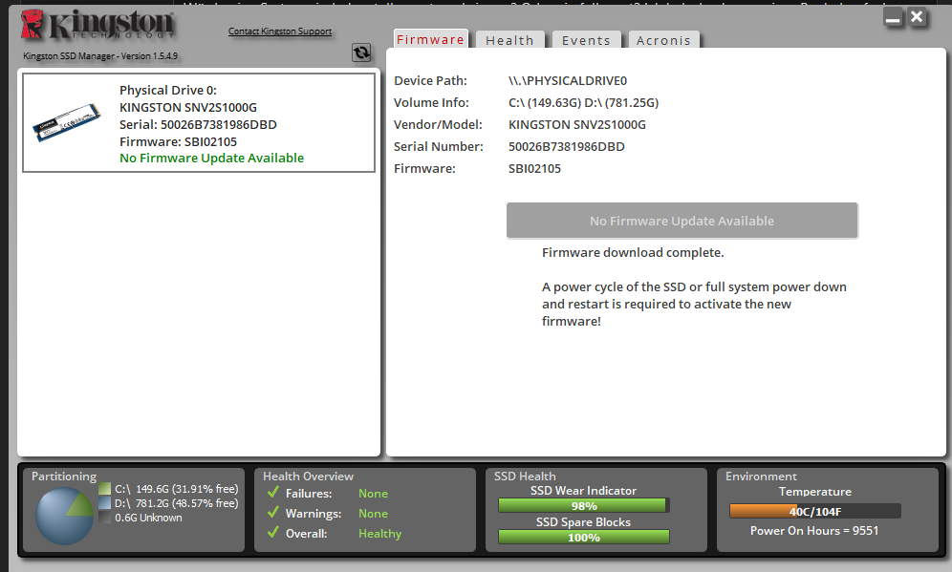The height and width of the screenshot is (572, 952).
Task: Click the C:\ partition color legend swatch
Action: [104, 489]
